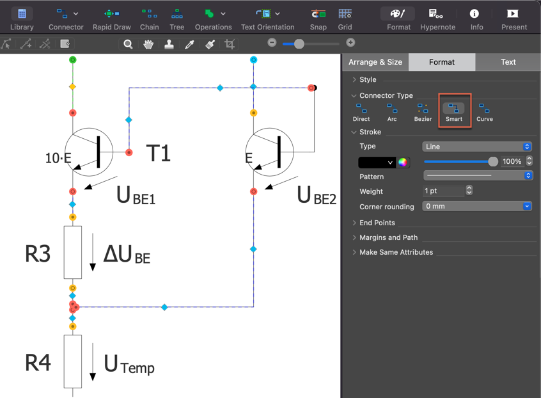Open the Corner rounding dropdown
This screenshot has width=541, height=398.
click(x=477, y=207)
